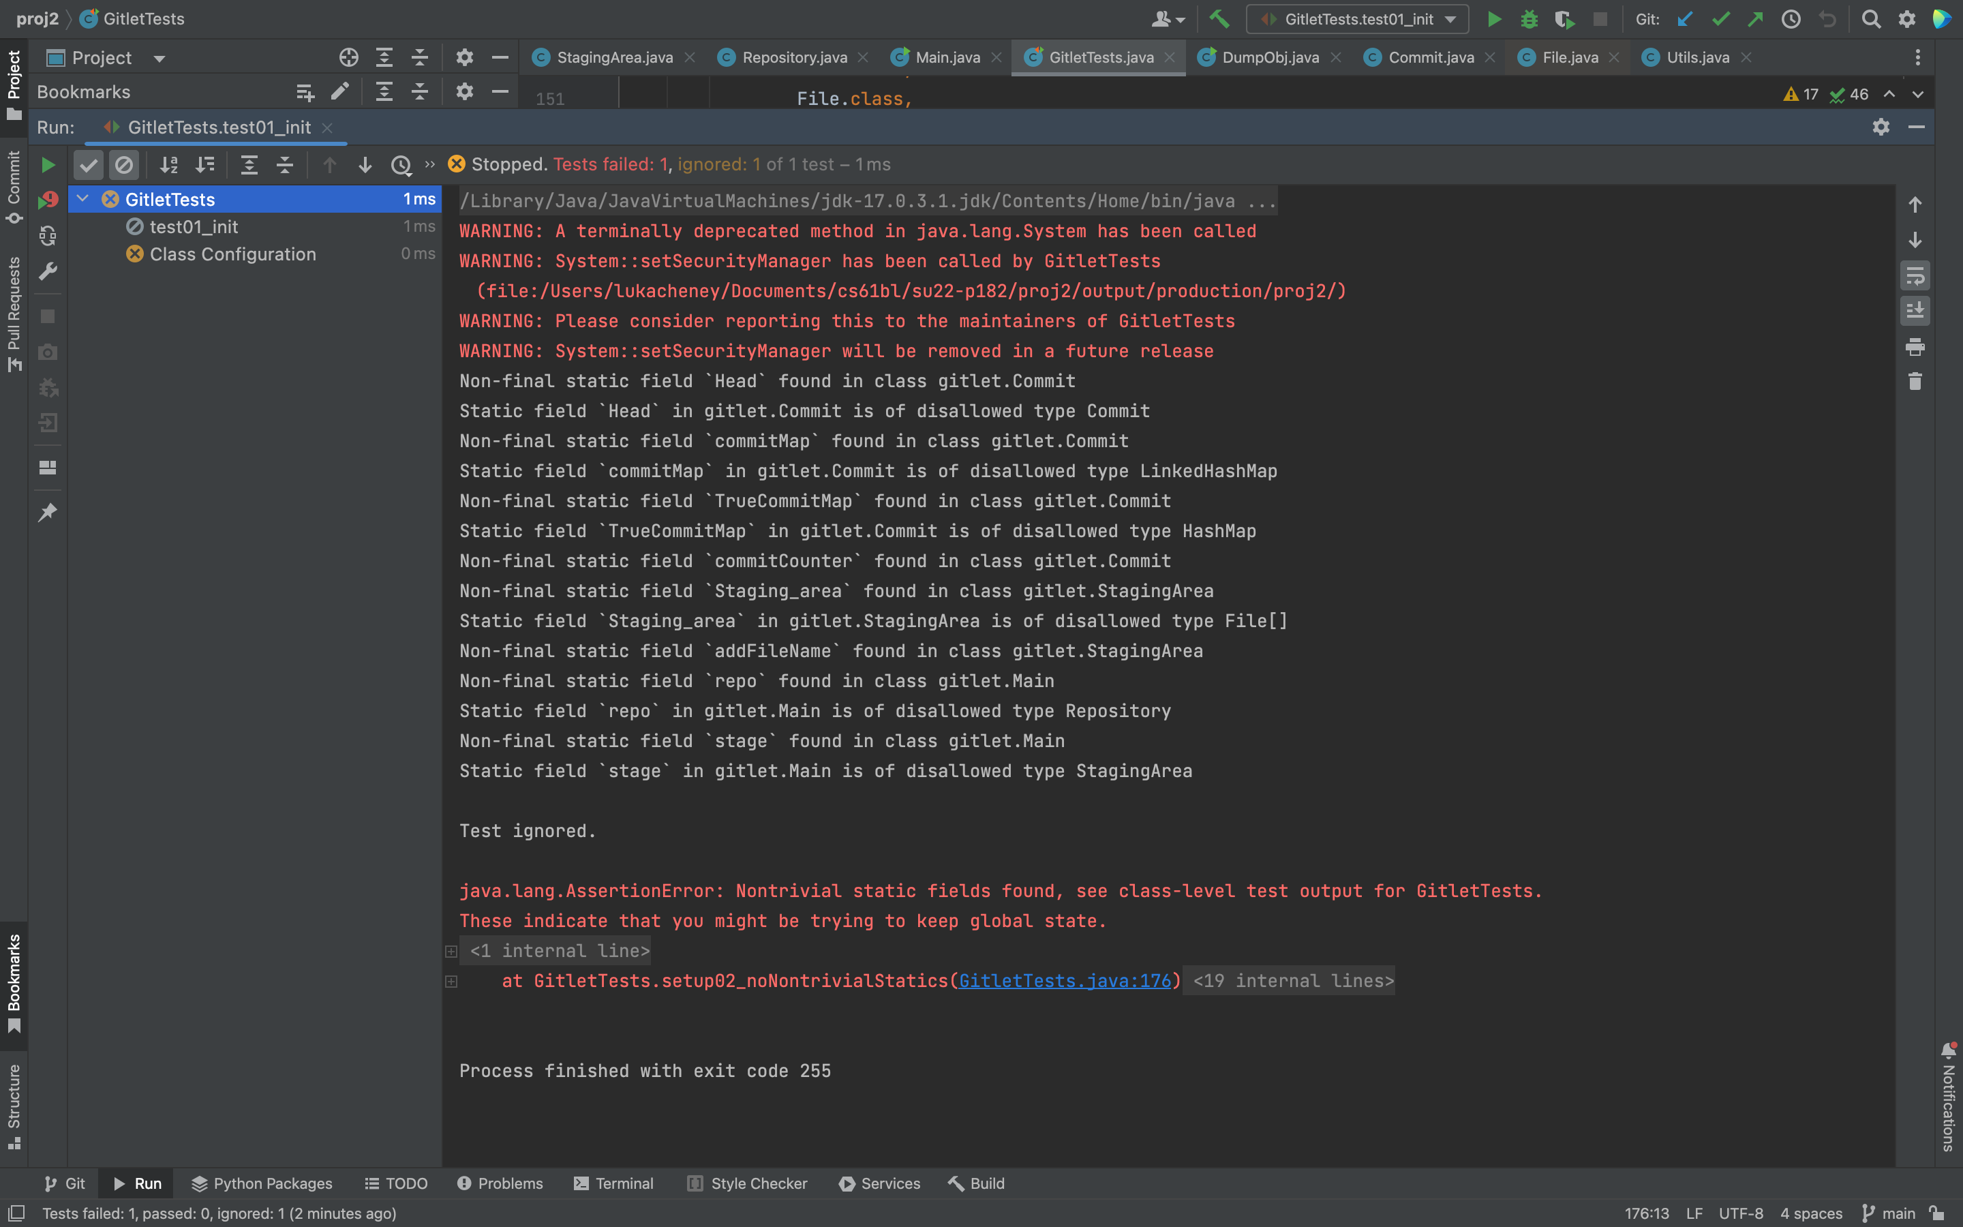Switch to the Repository.java editor tab
Image resolution: width=1963 pixels, height=1227 pixels.
coord(794,58)
